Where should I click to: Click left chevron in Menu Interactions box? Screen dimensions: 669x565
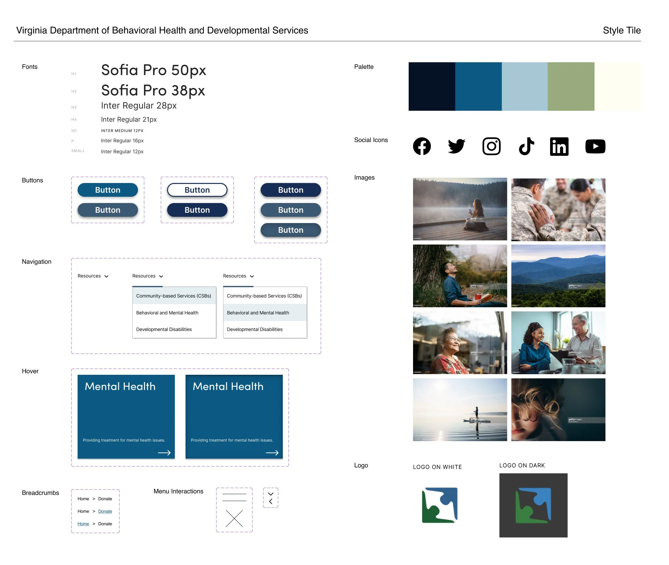pos(270,501)
